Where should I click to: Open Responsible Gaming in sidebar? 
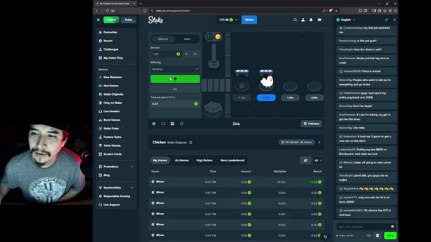pyautogui.click(x=116, y=196)
